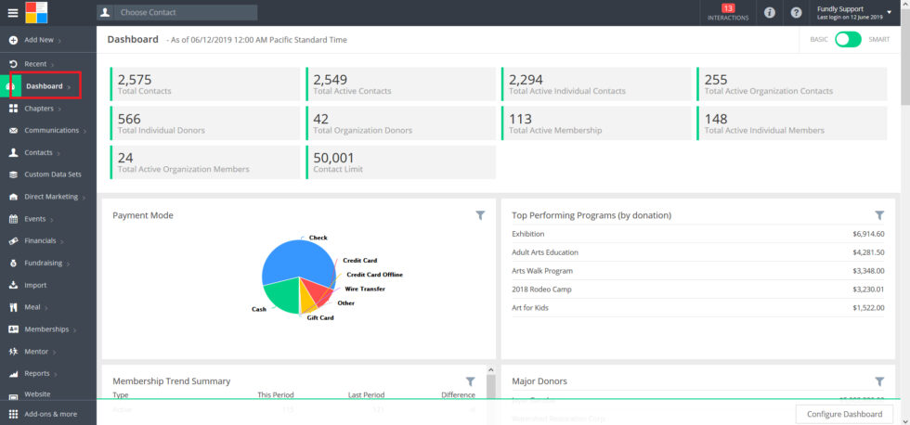
Task: Click the Financials icon
Action: (x=13, y=240)
